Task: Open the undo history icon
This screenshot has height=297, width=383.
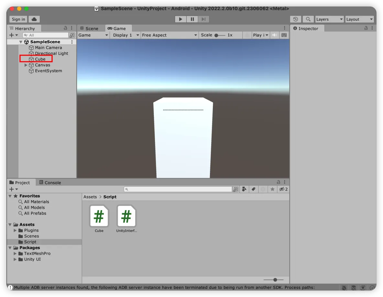Action: (296, 19)
